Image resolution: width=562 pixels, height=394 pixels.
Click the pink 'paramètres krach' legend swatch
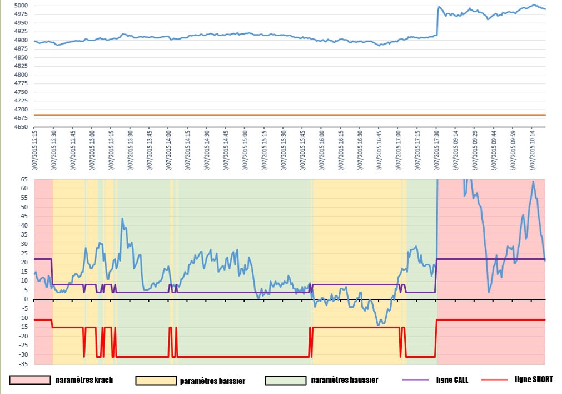click(30, 380)
